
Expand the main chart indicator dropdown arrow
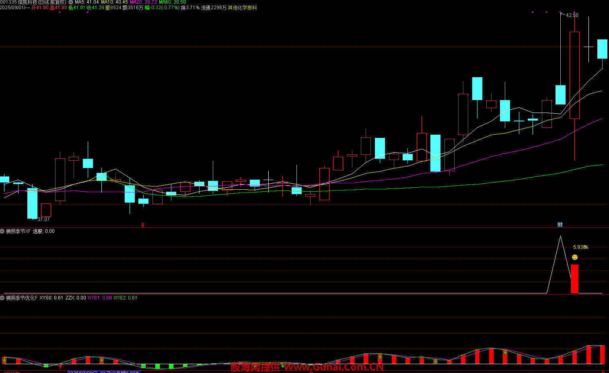(x=71, y=2)
